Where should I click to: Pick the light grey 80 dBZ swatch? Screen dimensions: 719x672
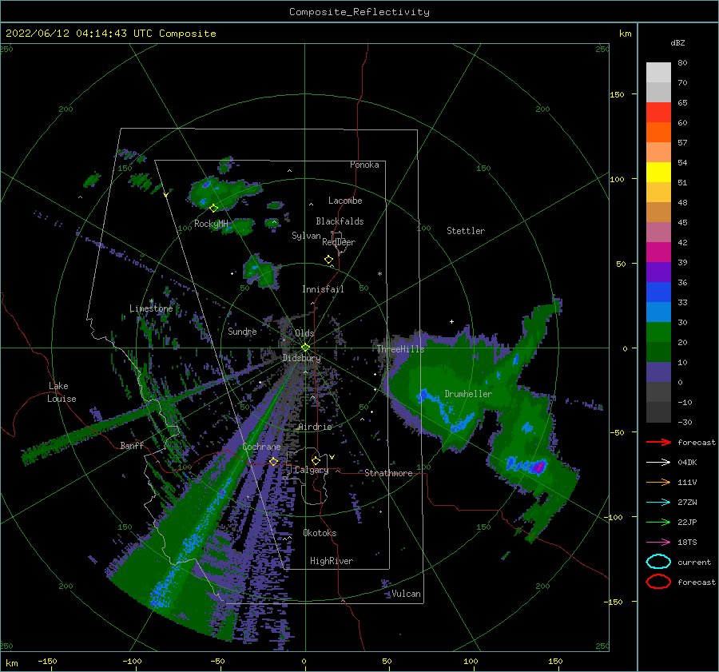click(658, 72)
